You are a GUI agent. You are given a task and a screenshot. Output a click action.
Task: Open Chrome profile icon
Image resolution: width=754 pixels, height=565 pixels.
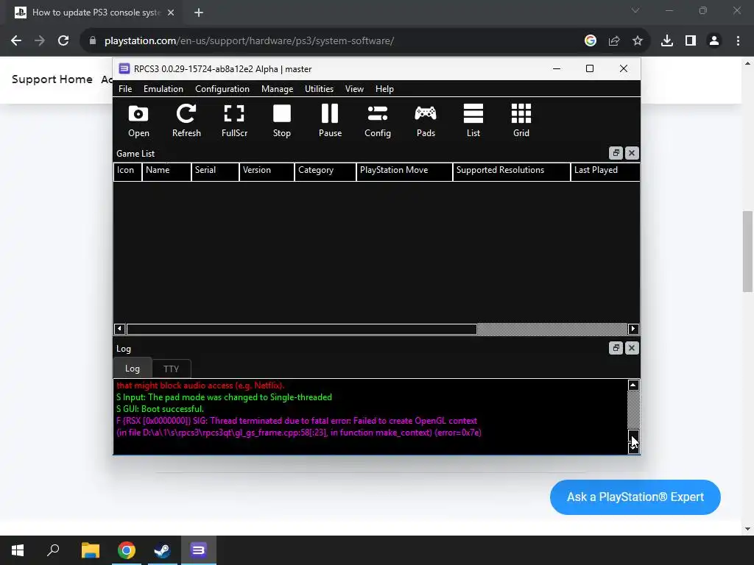click(x=714, y=41)
